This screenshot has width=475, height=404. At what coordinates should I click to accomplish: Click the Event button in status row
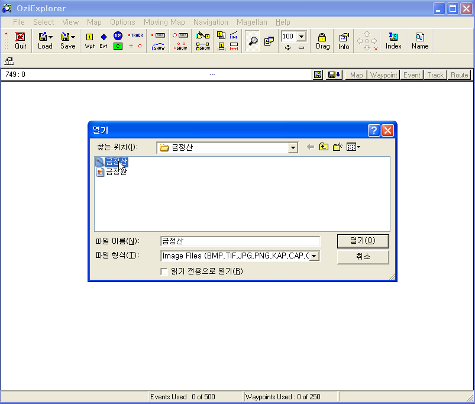pyautogui.click(x=412, y=75)
